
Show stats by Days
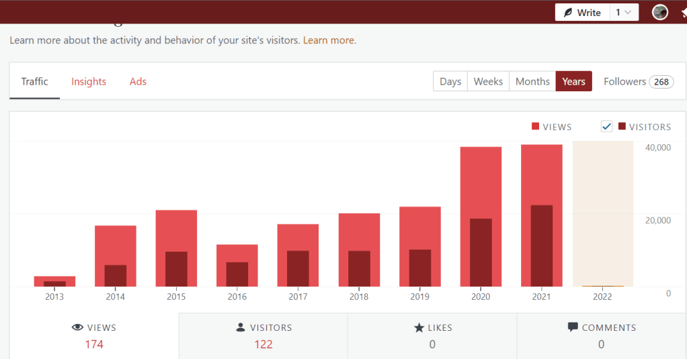coord(450,81)
